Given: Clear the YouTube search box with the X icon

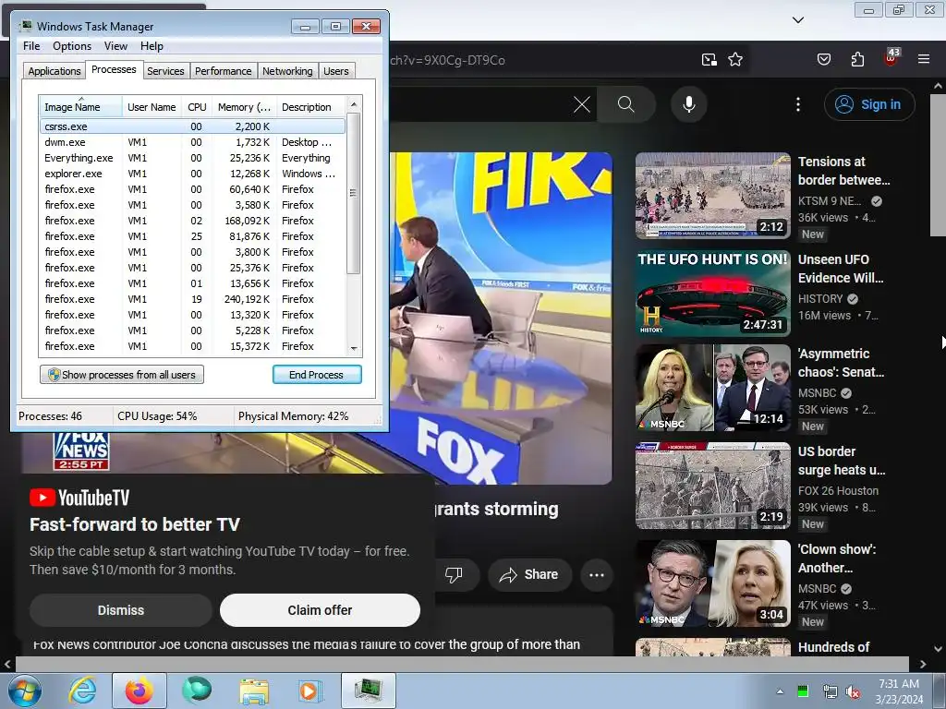Looking at the screenshot, I should [x=582, y=104].
